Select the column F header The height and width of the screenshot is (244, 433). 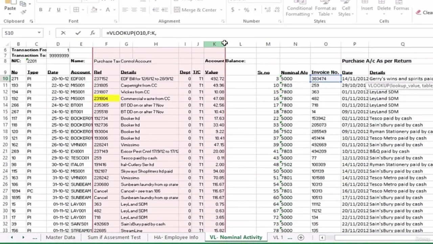[106, 44]
